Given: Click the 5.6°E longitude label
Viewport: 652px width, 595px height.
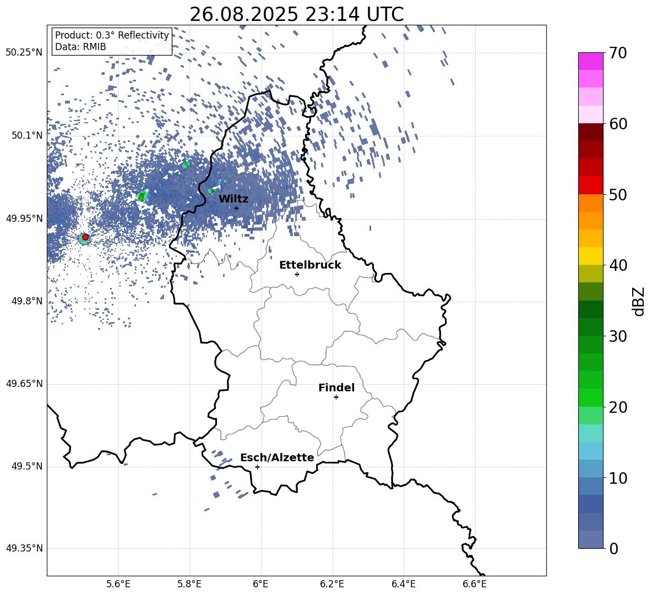Looking at the screenshot, I should coord(118,584).
